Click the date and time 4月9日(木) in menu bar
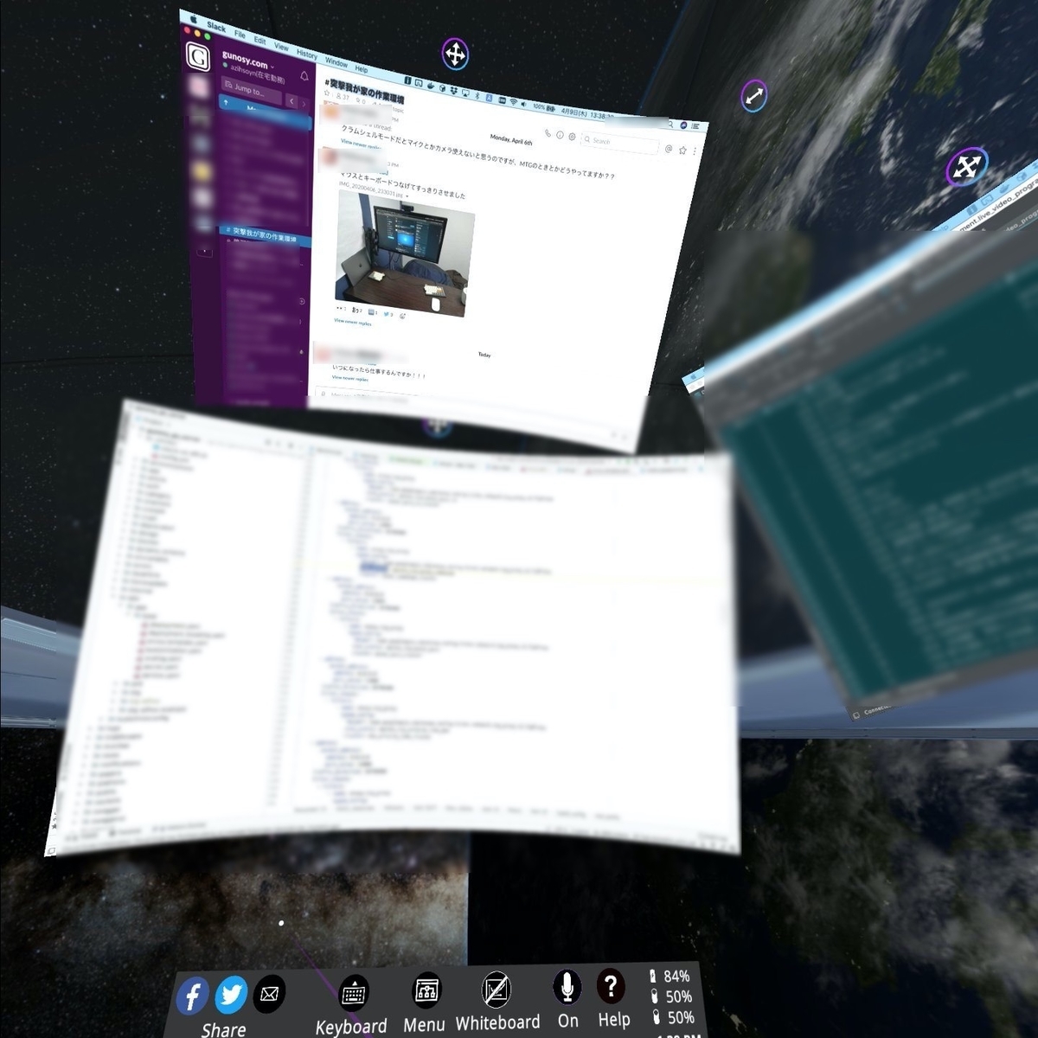 point(587,114)
